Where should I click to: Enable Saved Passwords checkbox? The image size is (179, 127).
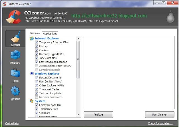coord(37,70)
